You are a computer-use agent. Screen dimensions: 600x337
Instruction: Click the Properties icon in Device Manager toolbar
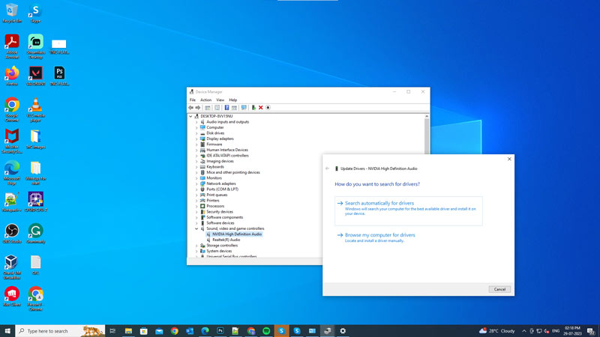click(x=217, y=108)
